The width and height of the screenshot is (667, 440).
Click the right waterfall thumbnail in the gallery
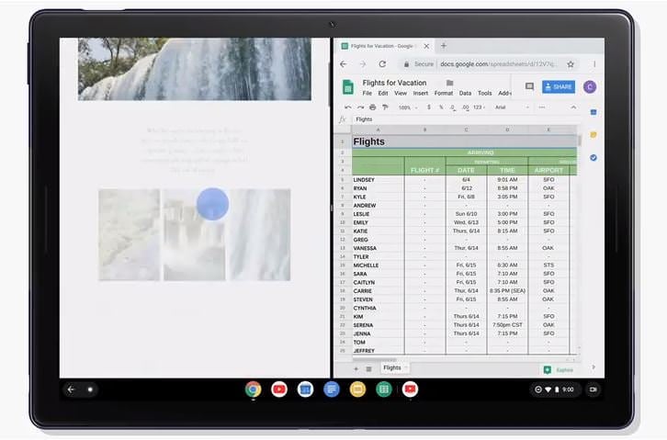260,235
